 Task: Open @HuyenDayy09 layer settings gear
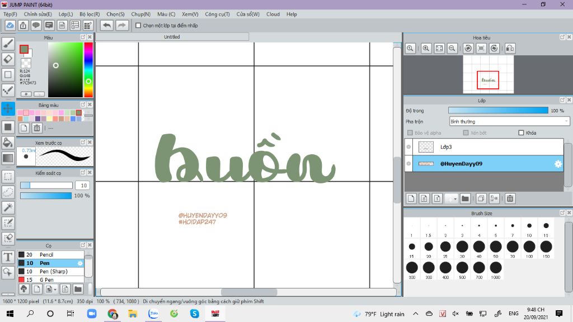click(558, 164)
